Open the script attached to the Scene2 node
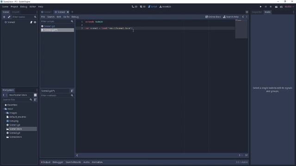 (31, 22)
